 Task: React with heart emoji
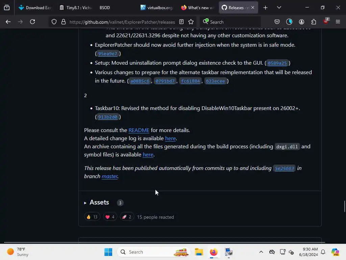click(x=110, y=217)
